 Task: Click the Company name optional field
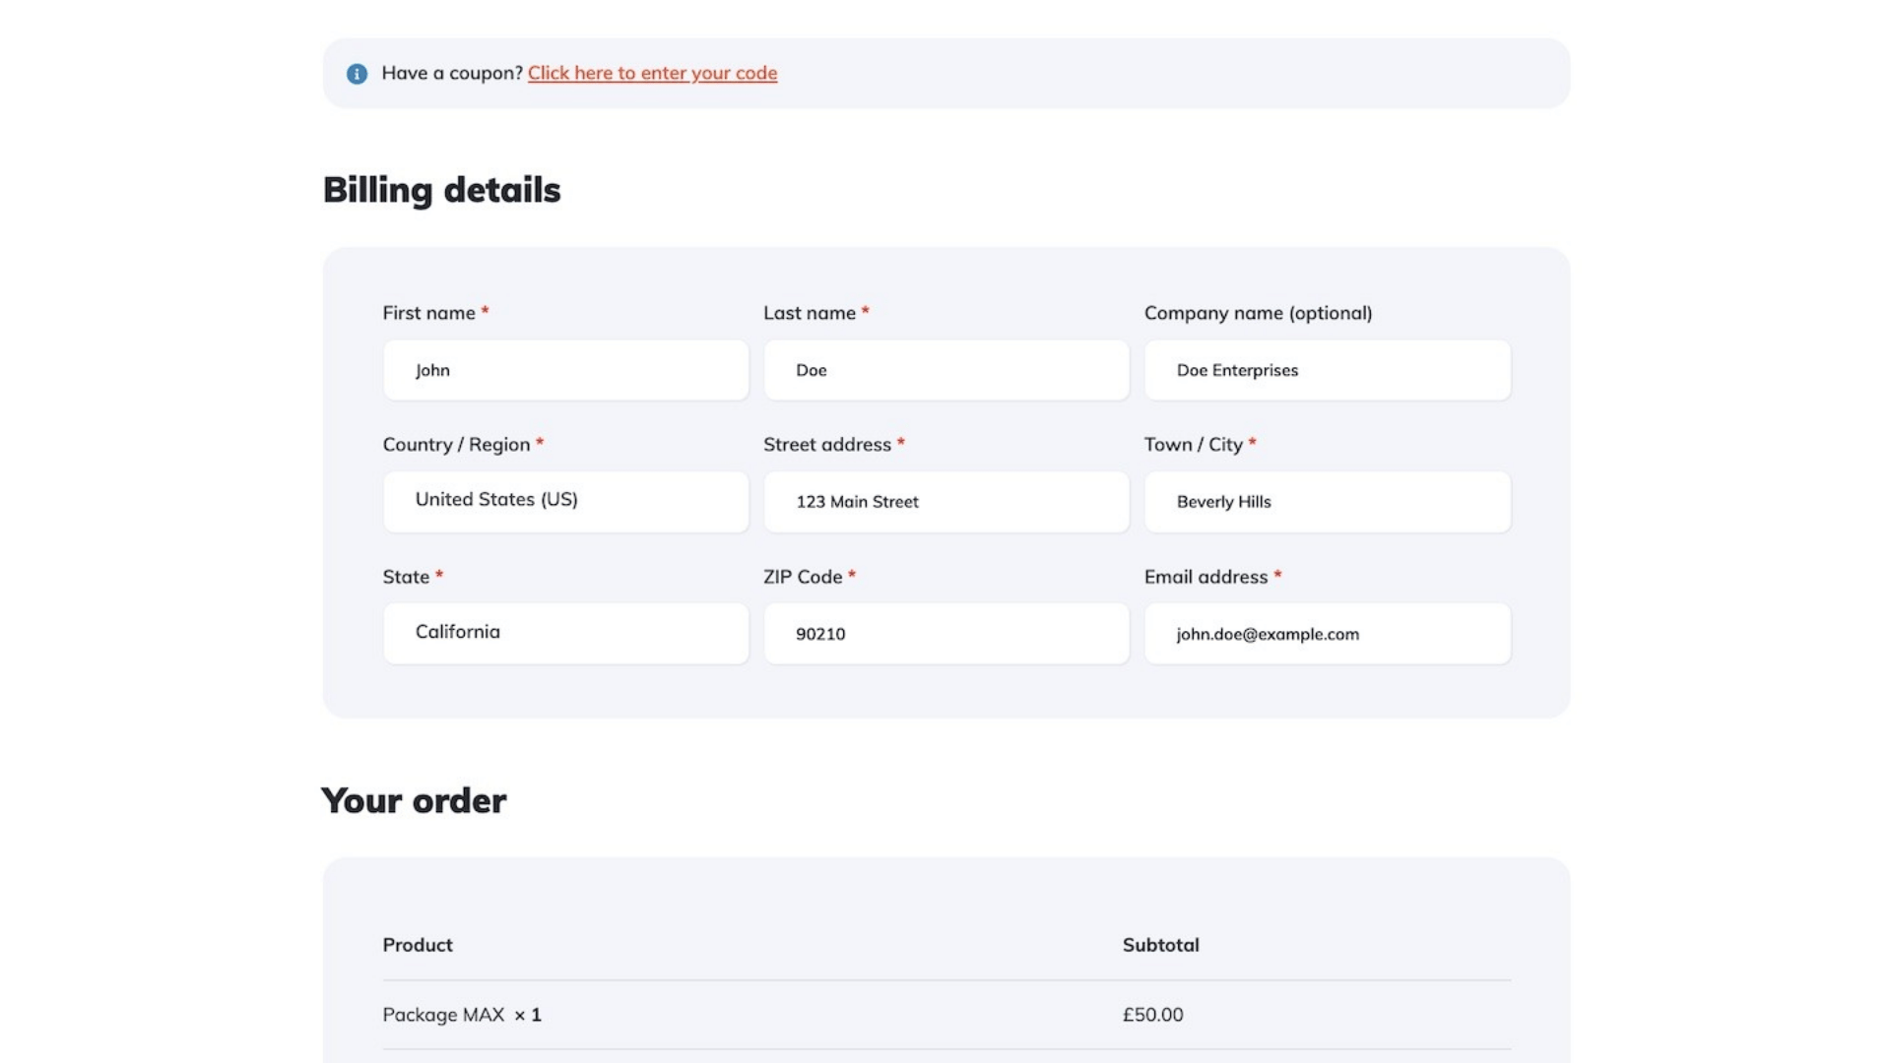pyautogui.click(x=1326, y=370)
